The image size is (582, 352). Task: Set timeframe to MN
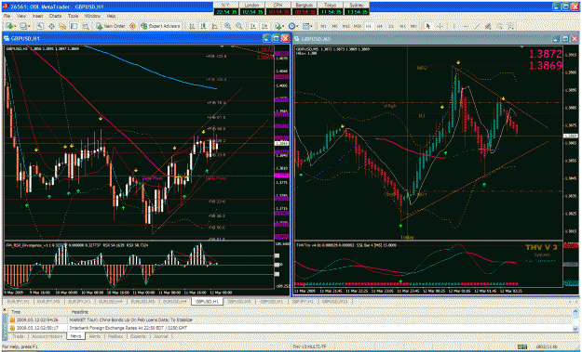413,26
